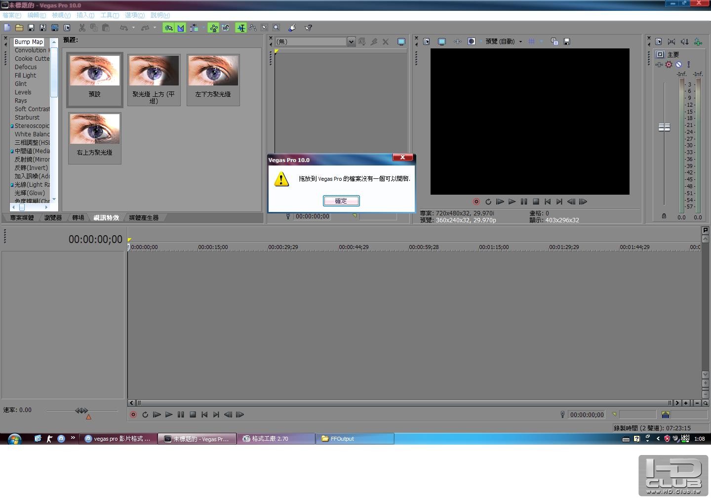Click Record in the timeline transport bar
Screen dimensions: 711x499
click(x=133, y=415)
